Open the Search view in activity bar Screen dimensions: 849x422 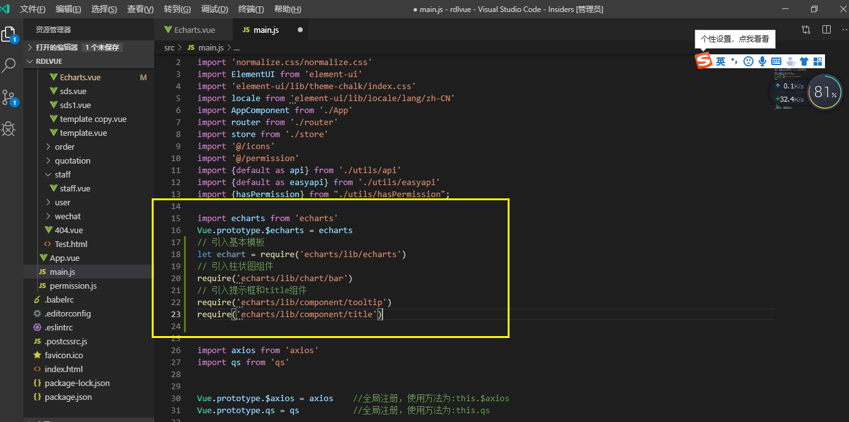coord(9,64)
